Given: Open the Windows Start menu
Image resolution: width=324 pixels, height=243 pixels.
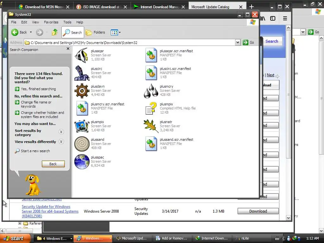Looking at the screenshot, I should click(x=15, y=238).
